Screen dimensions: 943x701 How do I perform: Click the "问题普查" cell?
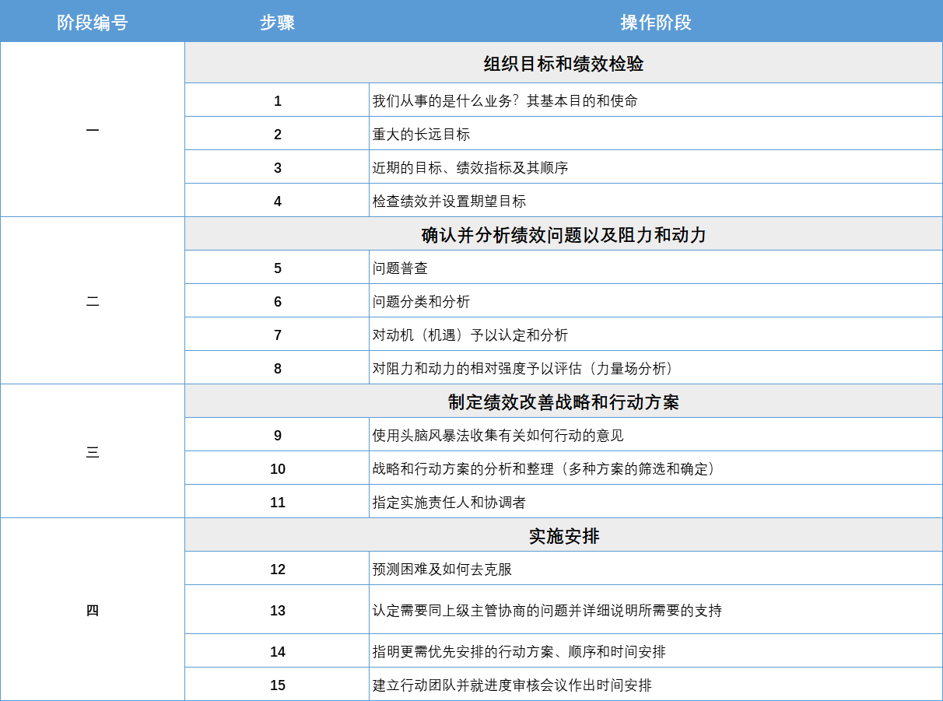pos(400,268)
